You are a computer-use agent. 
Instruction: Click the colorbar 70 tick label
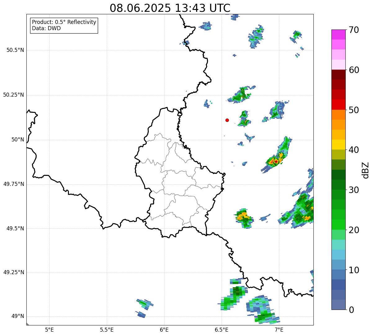coord(354,30)
